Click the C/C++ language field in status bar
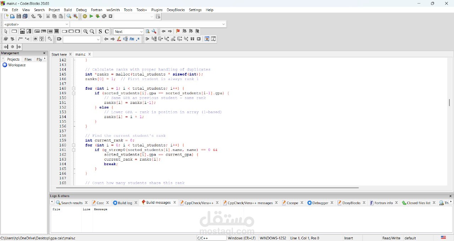Screen dimensions: 454x241 [211, 238]
